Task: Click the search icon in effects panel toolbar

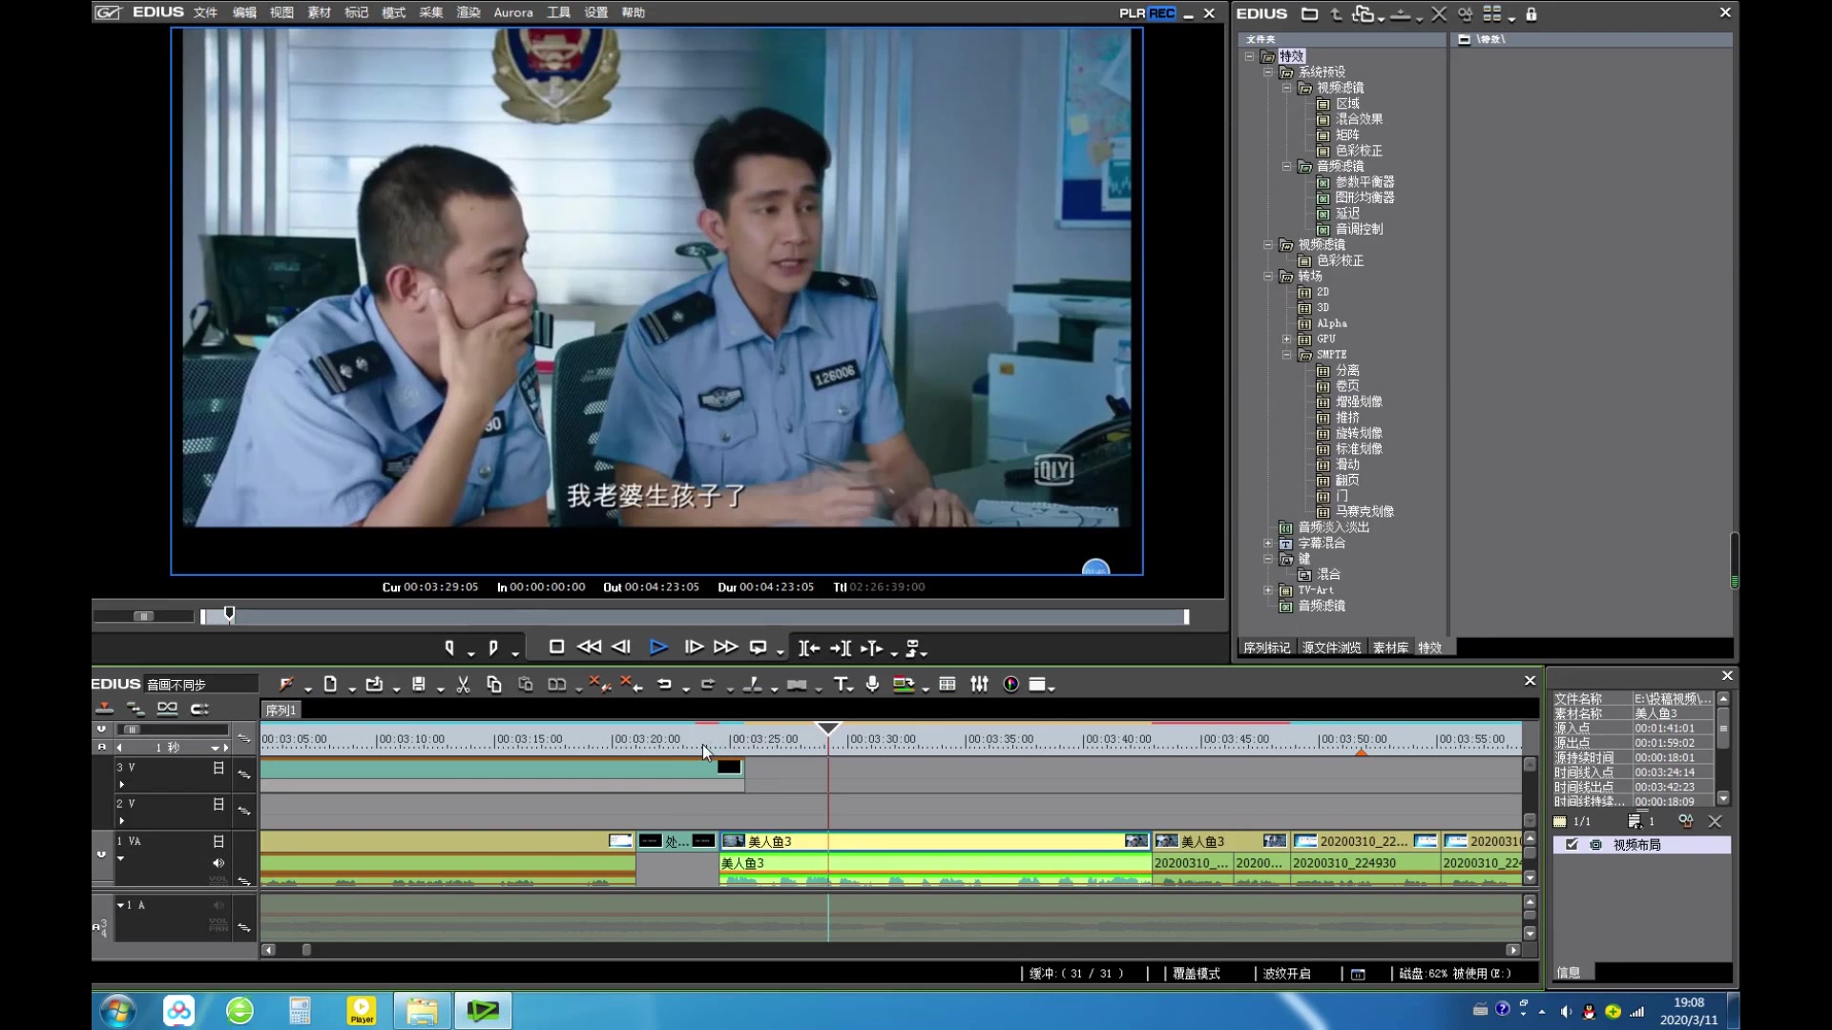Action: click(1466, 13)
